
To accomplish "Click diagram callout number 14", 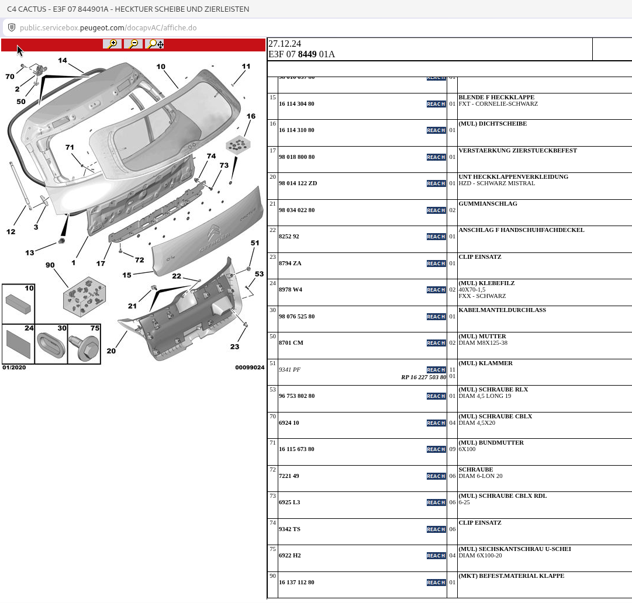I will [63, 60].
